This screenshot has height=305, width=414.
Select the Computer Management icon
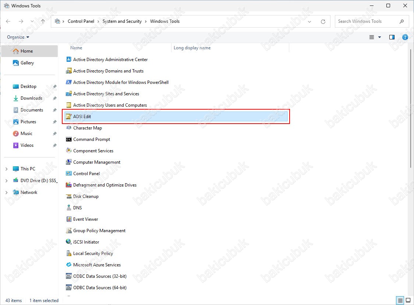69,162
